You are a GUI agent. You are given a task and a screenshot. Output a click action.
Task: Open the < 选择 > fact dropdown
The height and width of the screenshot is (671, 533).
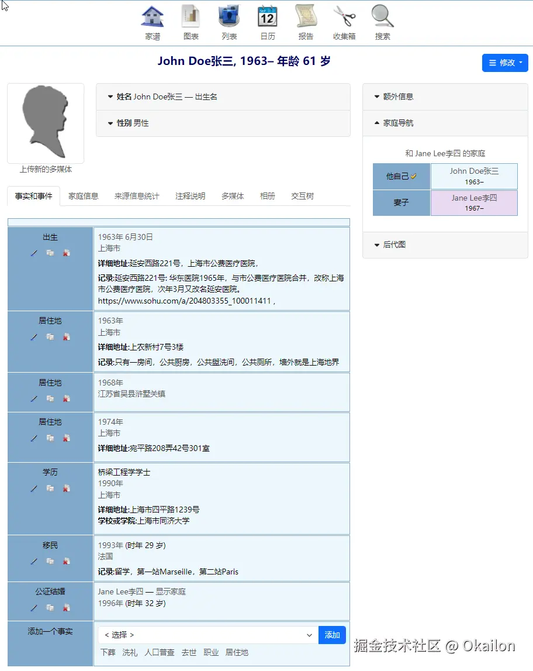(208, 635)
